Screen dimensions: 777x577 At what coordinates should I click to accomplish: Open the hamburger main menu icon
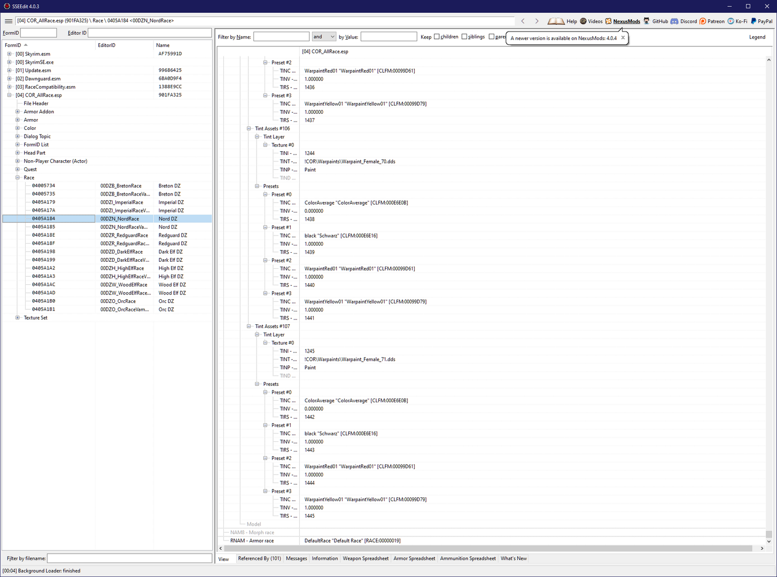click(9, 21)
